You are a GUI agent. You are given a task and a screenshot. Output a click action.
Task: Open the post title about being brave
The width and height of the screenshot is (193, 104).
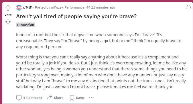pyautogui.click(x=76, y=17)
